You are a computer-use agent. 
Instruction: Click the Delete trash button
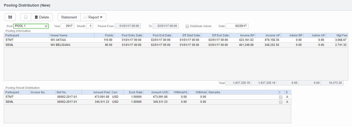click(42, 17)
